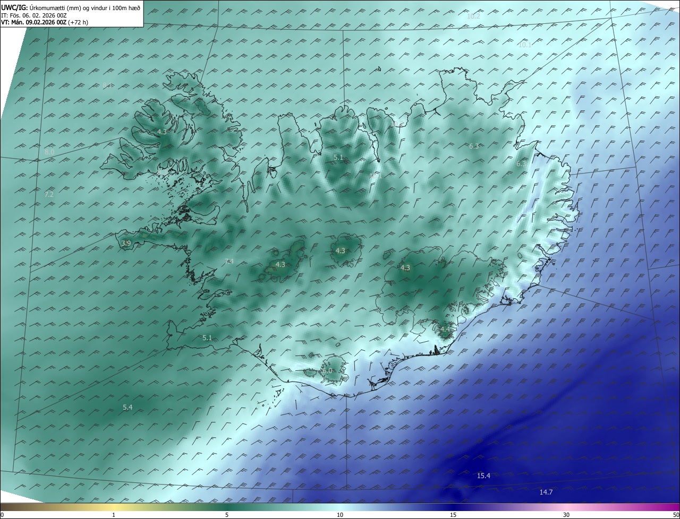Click the 4.4 value label near the coast

click(445, 330)
